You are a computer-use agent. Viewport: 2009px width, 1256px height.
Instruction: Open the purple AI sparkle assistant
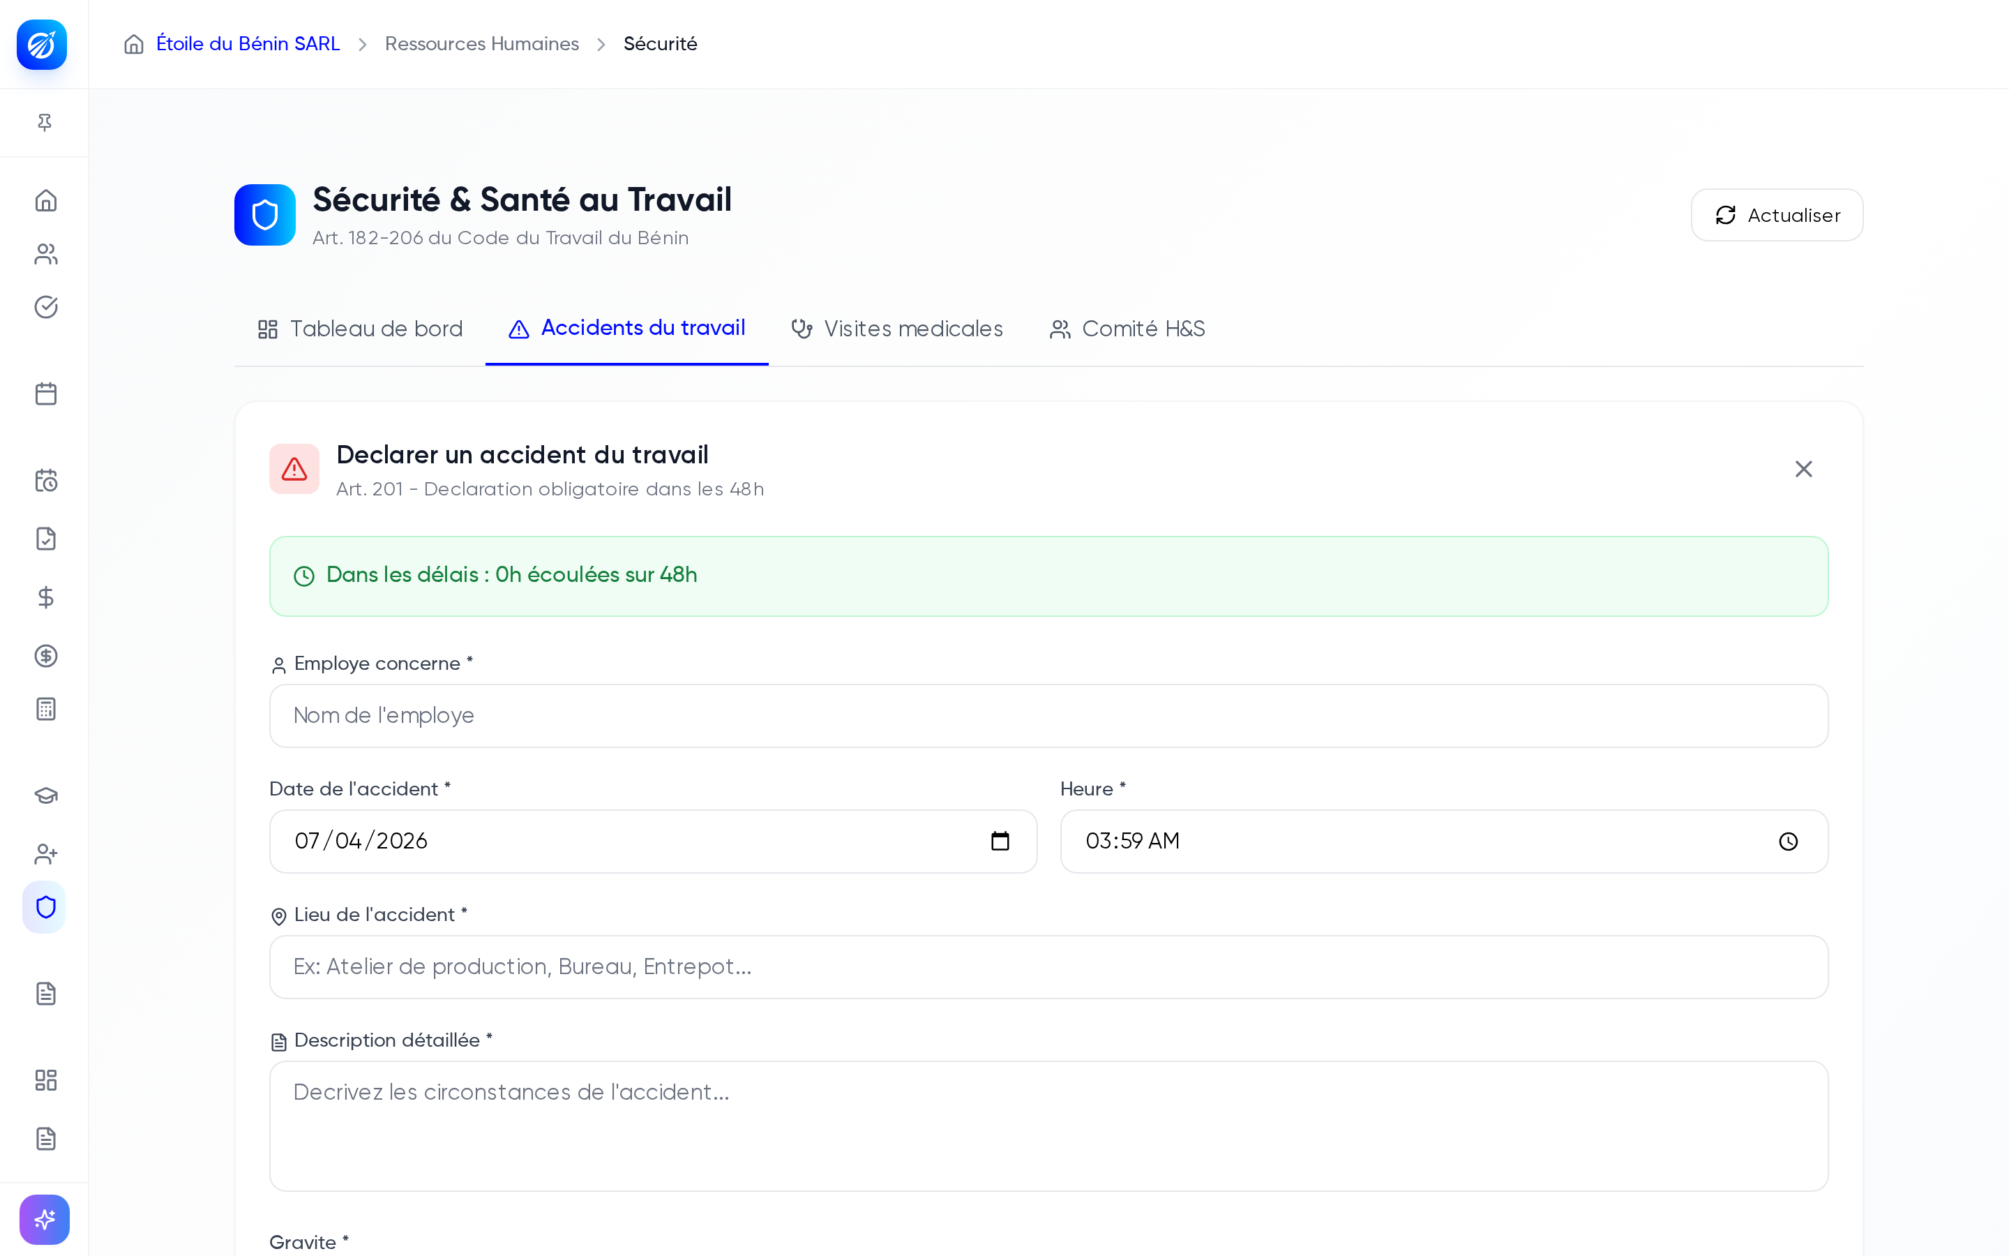(45, 1218)
